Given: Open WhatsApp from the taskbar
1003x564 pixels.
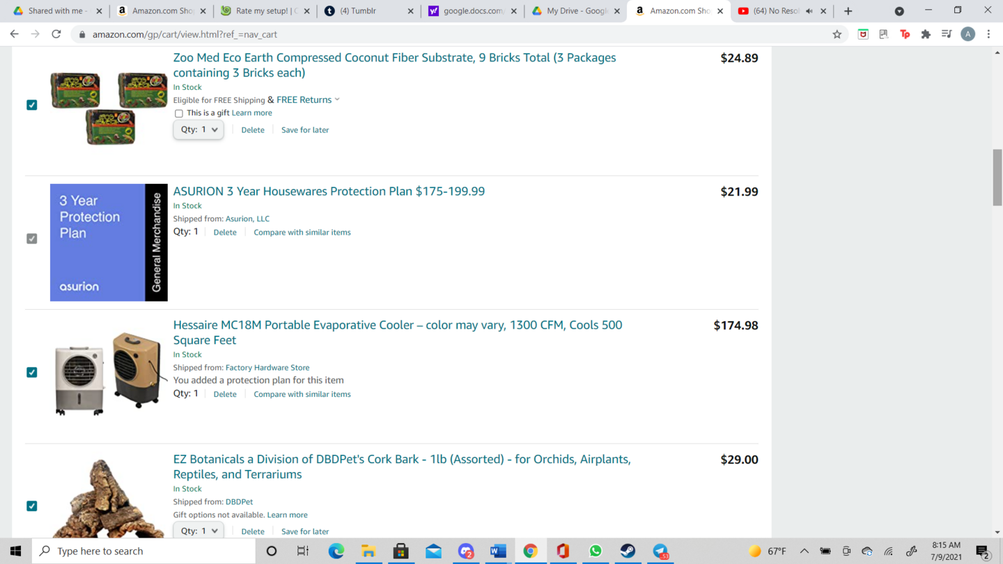Looking at the screenshot, I should [x=596, y=551].
